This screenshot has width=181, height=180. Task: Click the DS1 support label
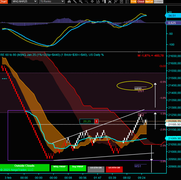point(141,91)
